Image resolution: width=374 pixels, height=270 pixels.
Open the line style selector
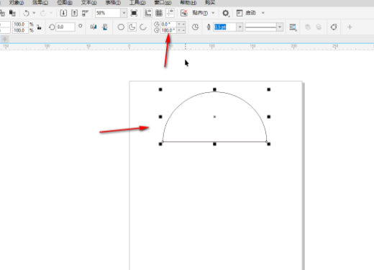[261, 27]
